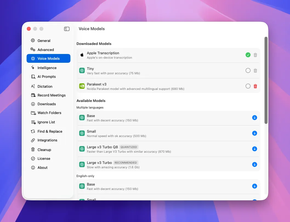The image size is (290, 222).
Task: Click the About info icon
Action: (33, 168)
